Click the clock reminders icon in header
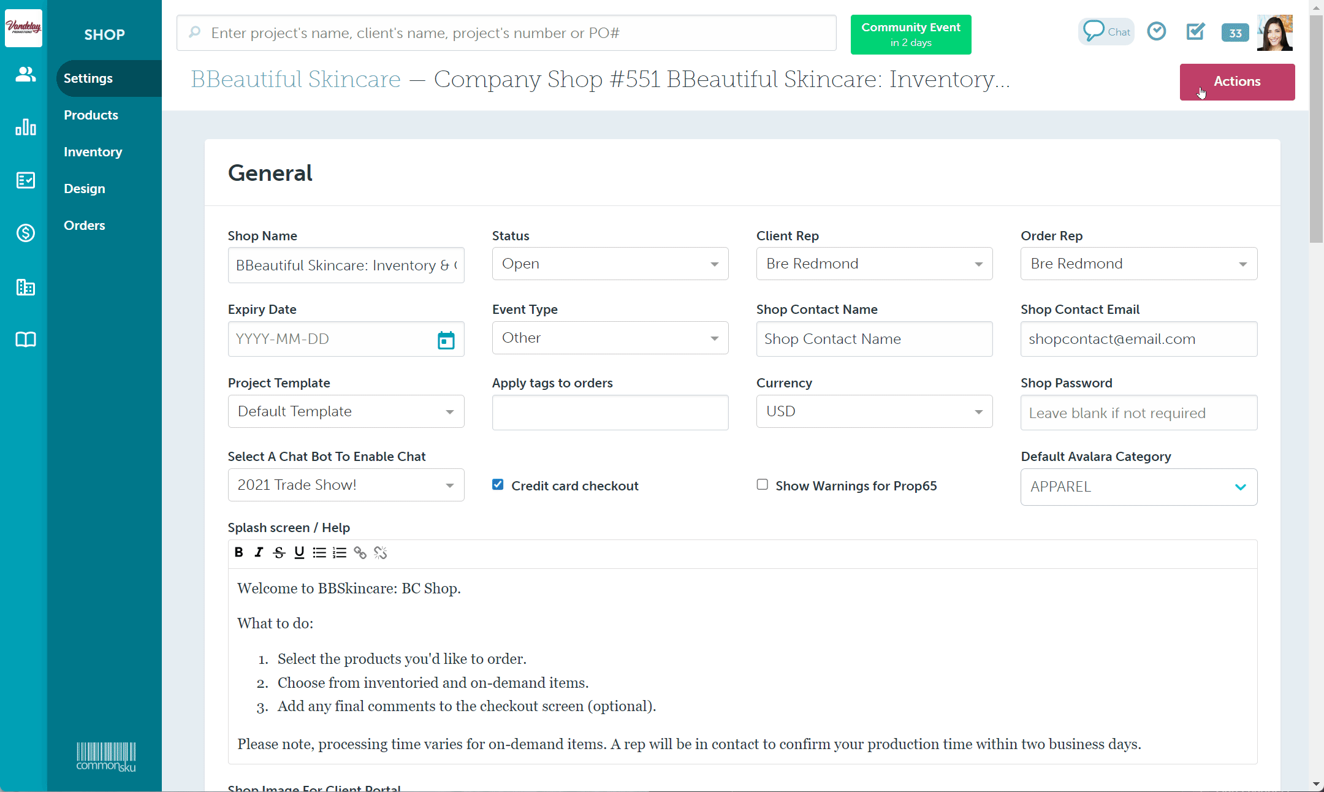 1156,31
